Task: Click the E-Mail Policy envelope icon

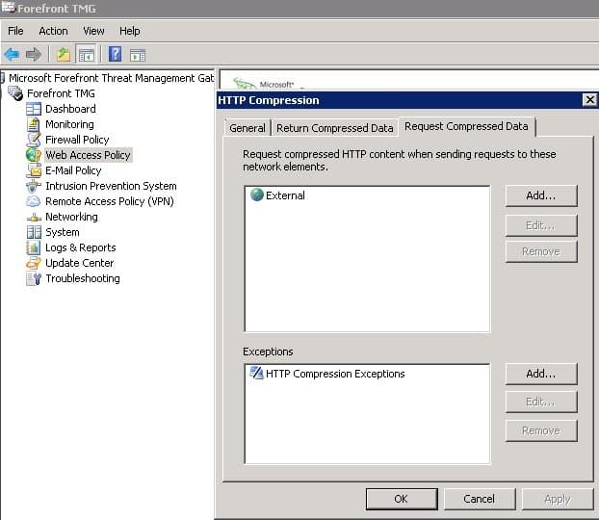Action: pyautogui.click(x=34, y=170)
